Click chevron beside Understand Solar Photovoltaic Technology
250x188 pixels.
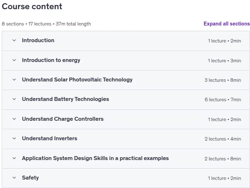[x=14, y=80]
